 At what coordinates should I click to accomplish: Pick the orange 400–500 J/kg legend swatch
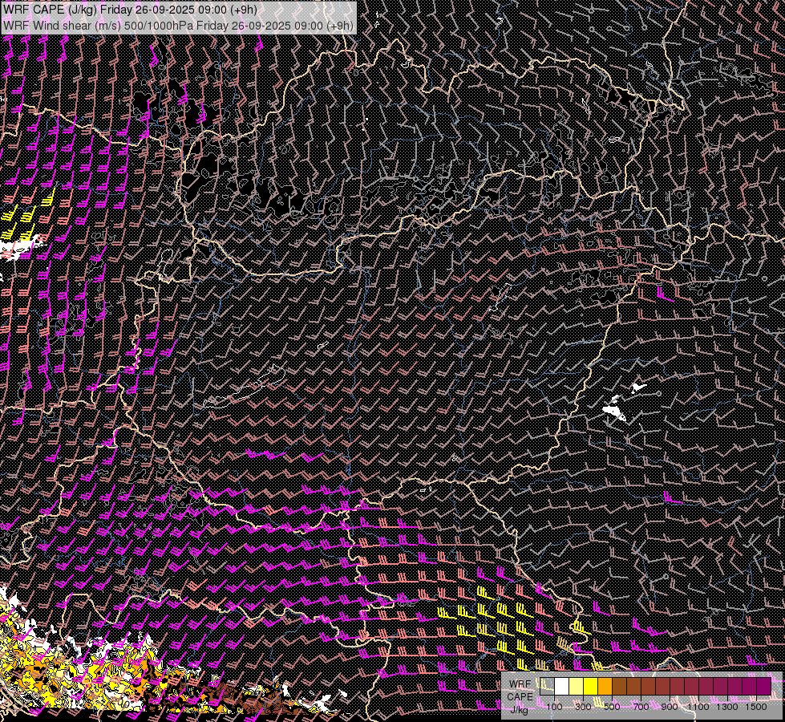pos(605,687)
